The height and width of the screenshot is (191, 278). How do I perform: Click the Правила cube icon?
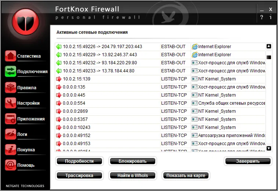coord(11,88)
